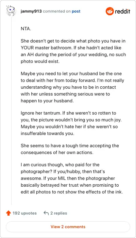Click the paragraph starting "She doesn't get to decide"
This screenshot has height=238, width=136.
tap(73, 51)
